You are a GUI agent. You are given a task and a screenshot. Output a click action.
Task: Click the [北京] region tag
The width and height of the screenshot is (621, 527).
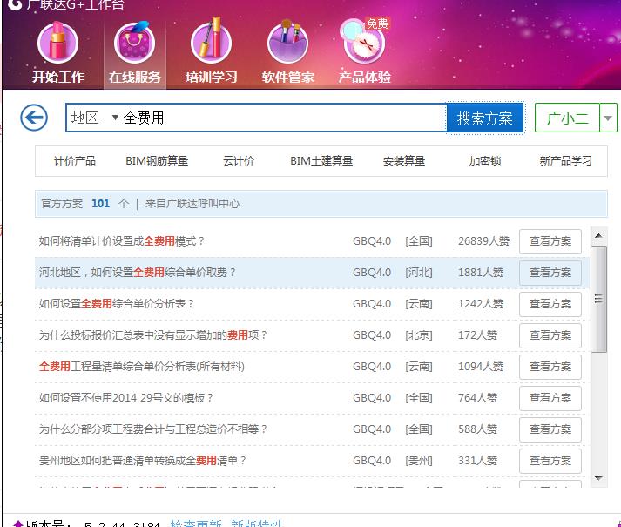click(419, 334)
